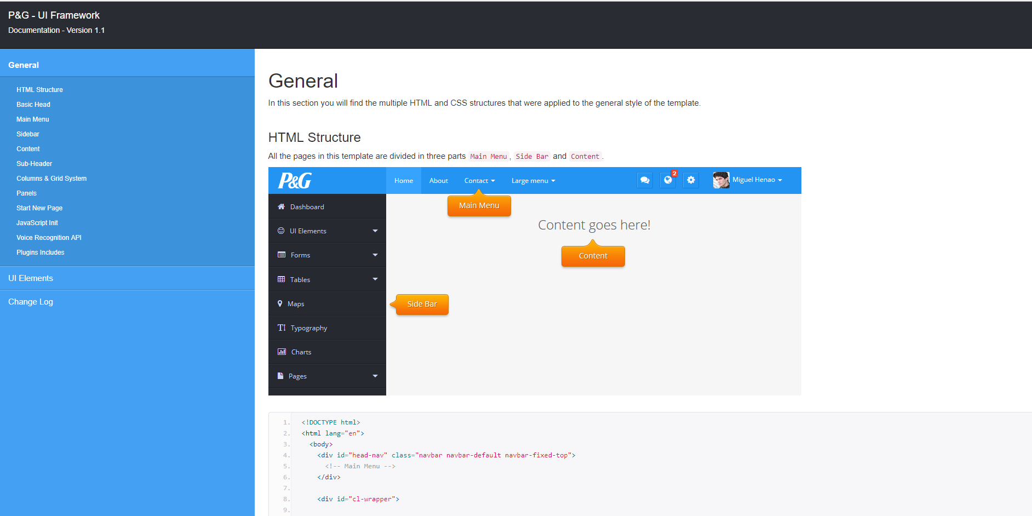Open the Miguel Henao user menu

pyautogui.click(x=758, y=180)
